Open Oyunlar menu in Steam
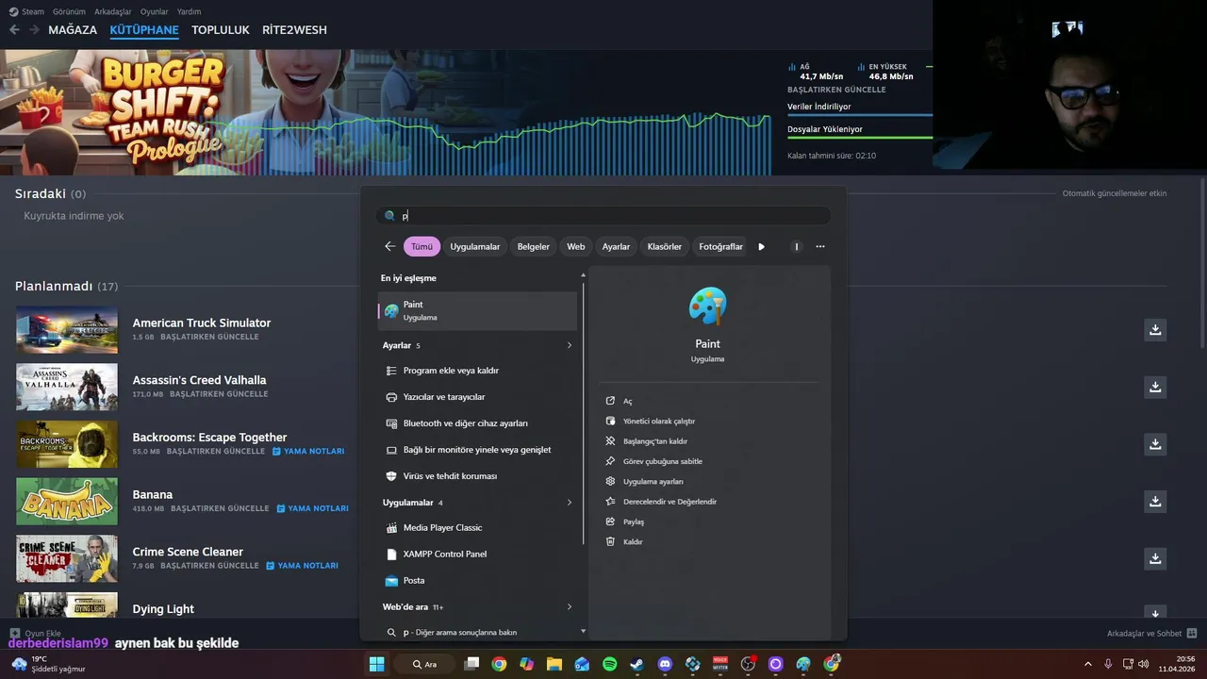The height and width of the screenshot is (679, 1207). click(x=154, y=11)
